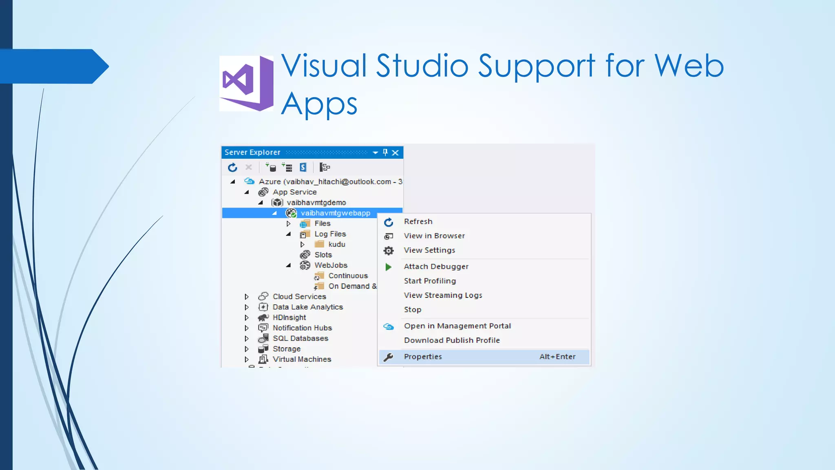Choose Start Profiling from context menu
The image size is (835, 470).
(484, 281)
